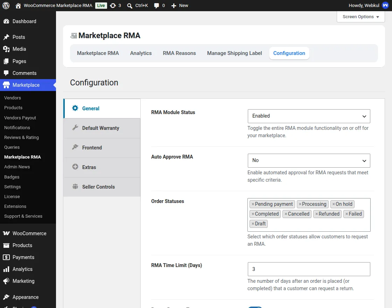Click the General gear icon
This screenshot has width=392, height=308.
(x=75, y=108)
